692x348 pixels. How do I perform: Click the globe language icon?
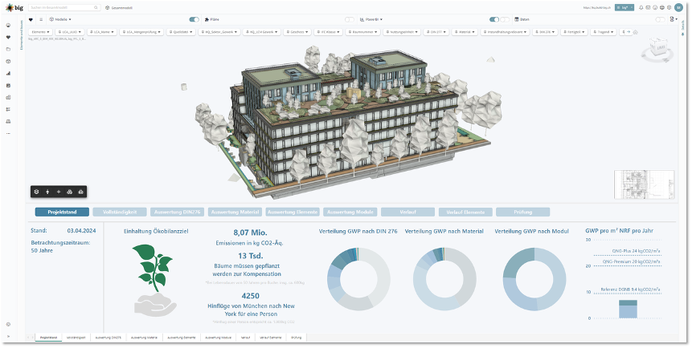click(663, 7)
